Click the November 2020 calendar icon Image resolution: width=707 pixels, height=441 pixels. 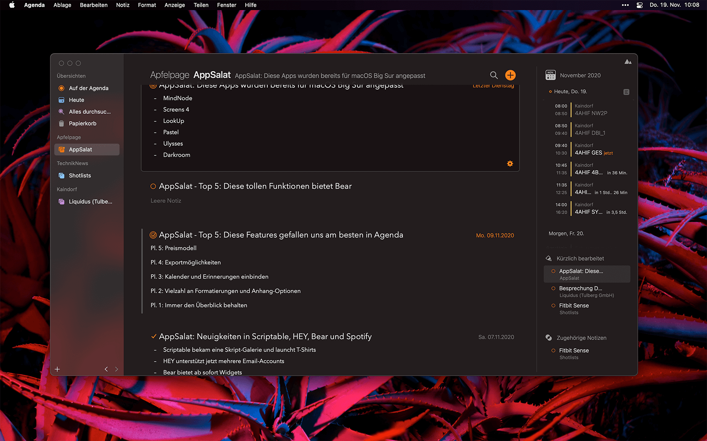(550, 75)
